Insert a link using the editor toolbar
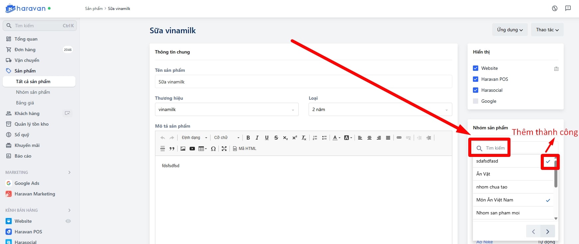Screen dimensions: 579x244 pyautogui.click(x=399, y=138)
